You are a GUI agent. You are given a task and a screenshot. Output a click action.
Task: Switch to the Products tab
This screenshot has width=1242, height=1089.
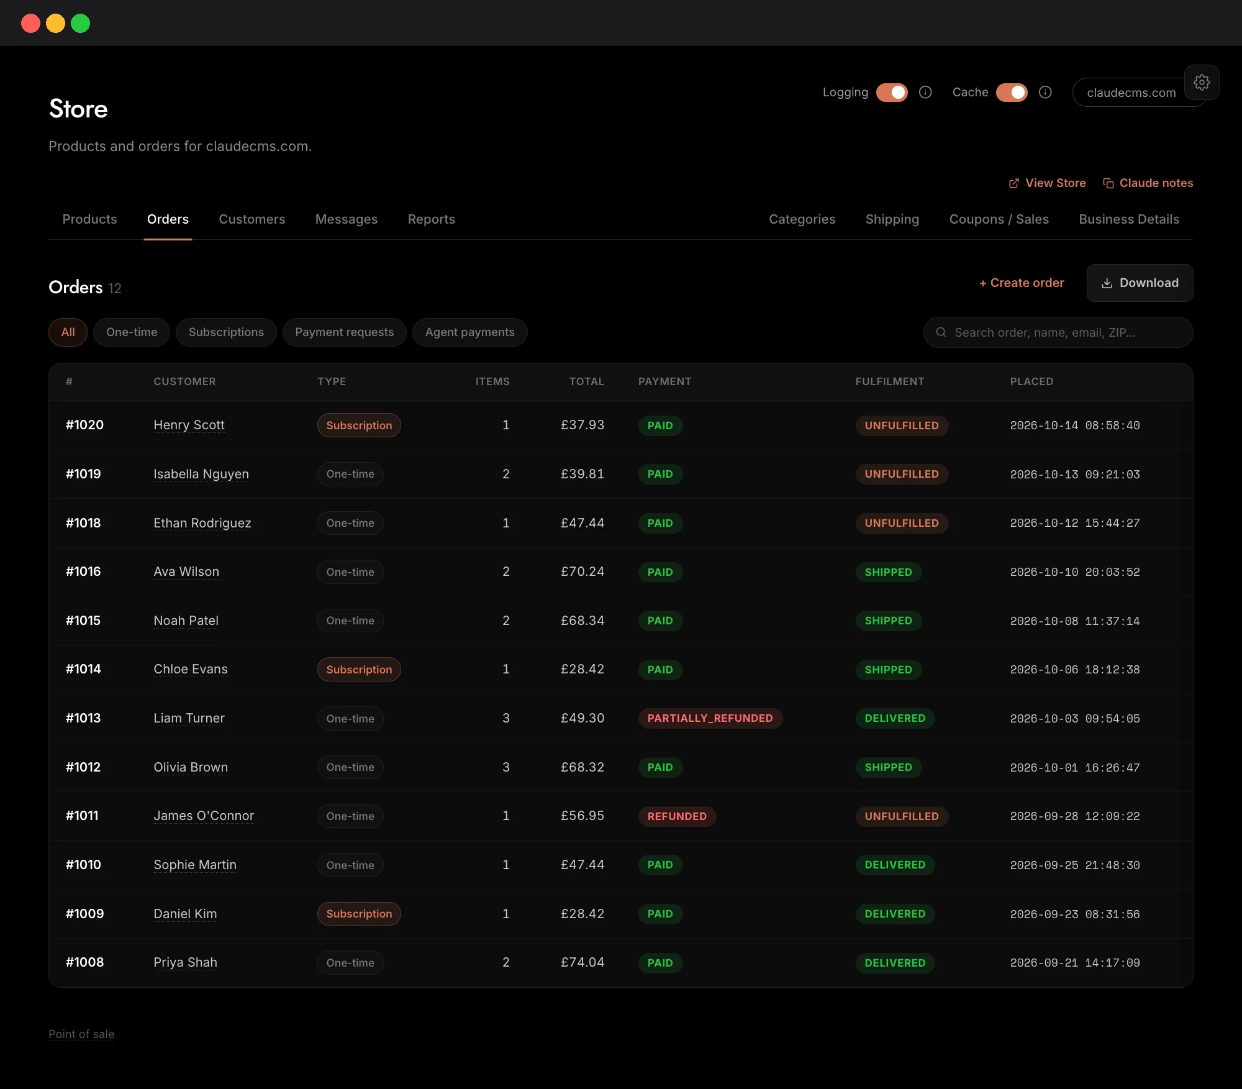(89, 219)
